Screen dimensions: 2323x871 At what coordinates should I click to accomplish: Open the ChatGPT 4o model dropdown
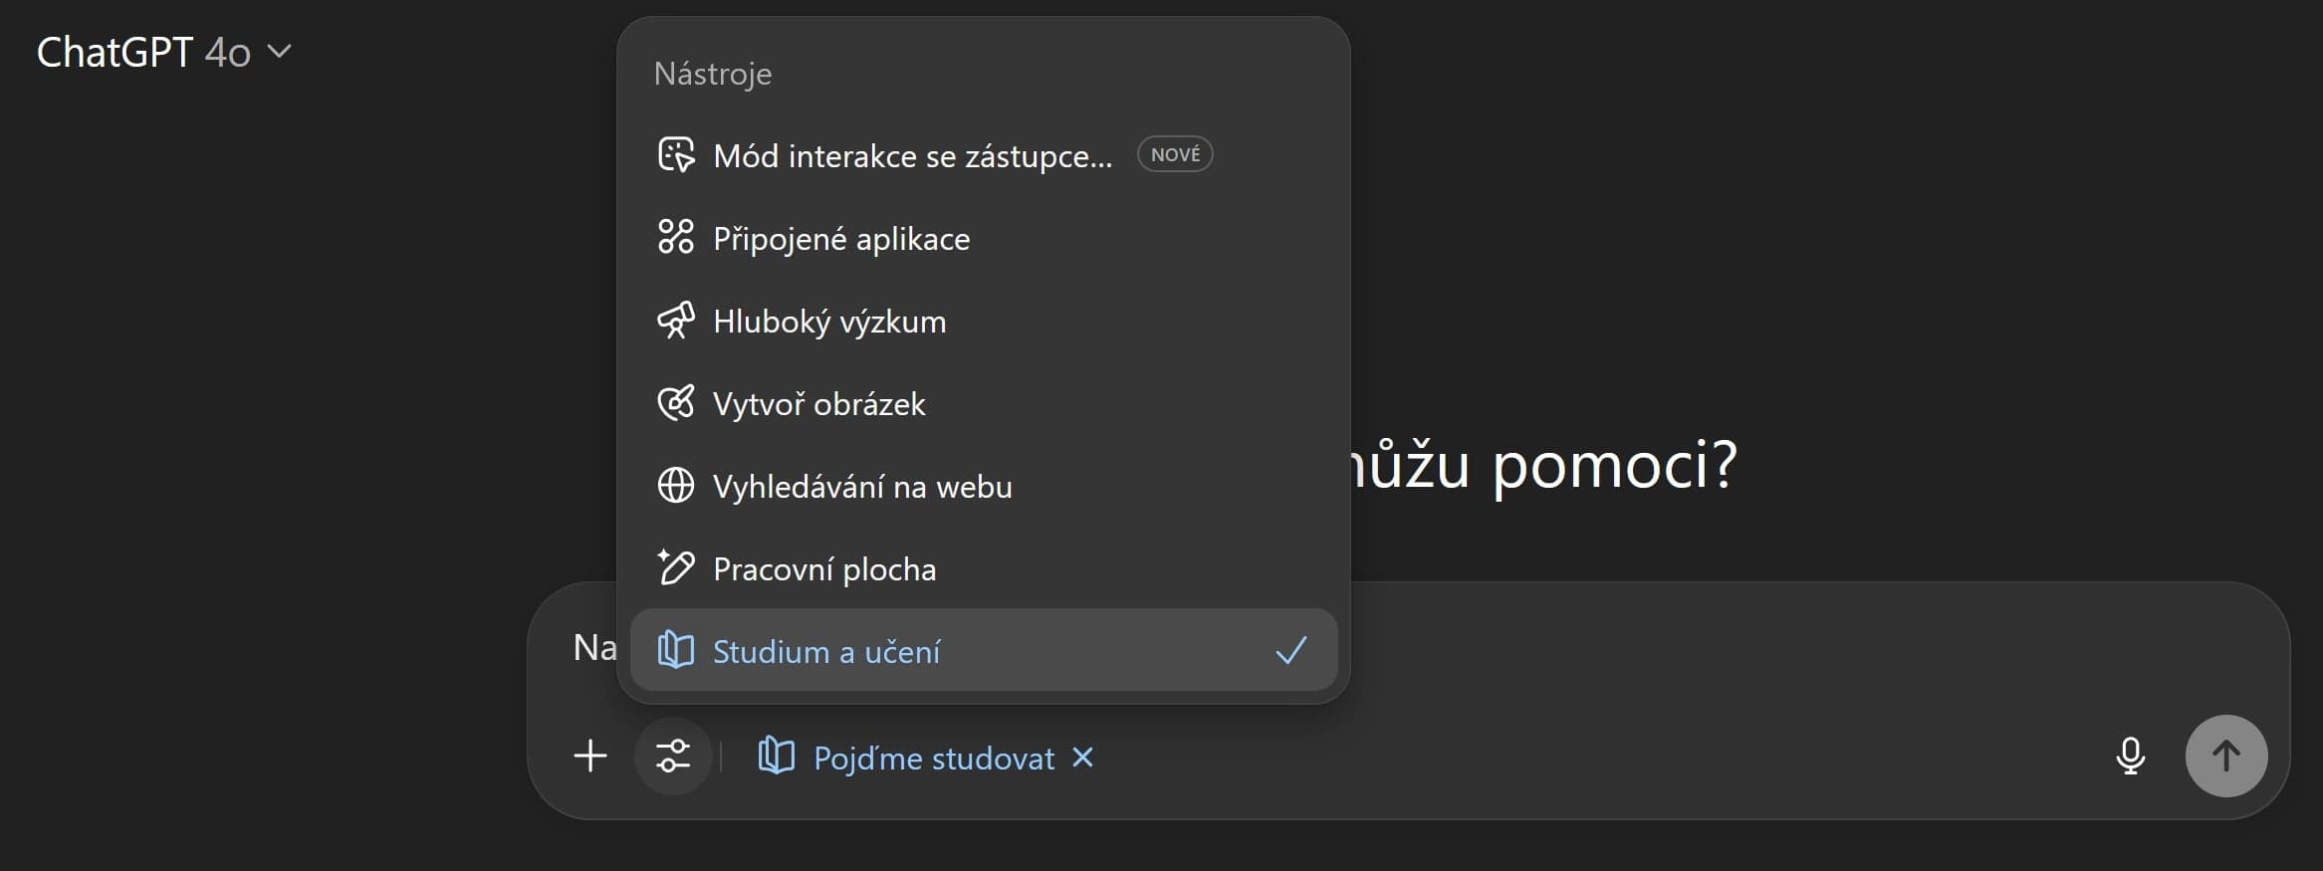(142, 52)
